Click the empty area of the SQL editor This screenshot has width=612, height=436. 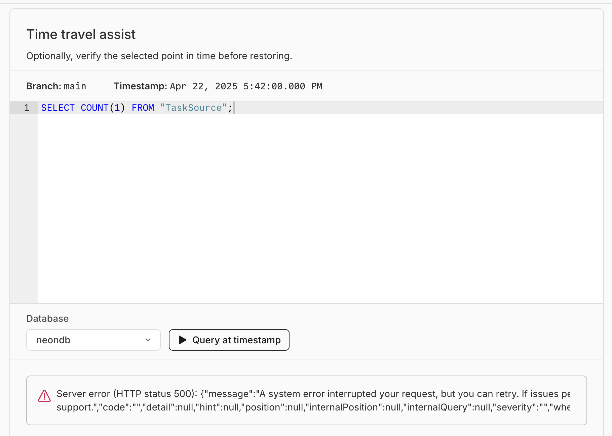[x=320, y=208]
